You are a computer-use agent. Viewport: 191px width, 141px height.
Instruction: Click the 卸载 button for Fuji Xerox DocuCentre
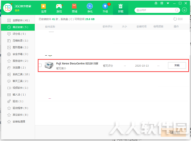(x=177, y=65)
